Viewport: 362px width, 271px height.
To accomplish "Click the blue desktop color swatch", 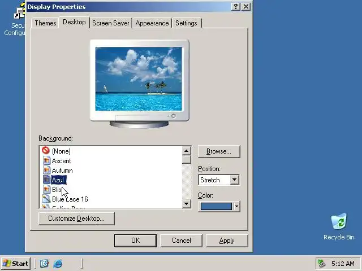I will pos(216,206).
